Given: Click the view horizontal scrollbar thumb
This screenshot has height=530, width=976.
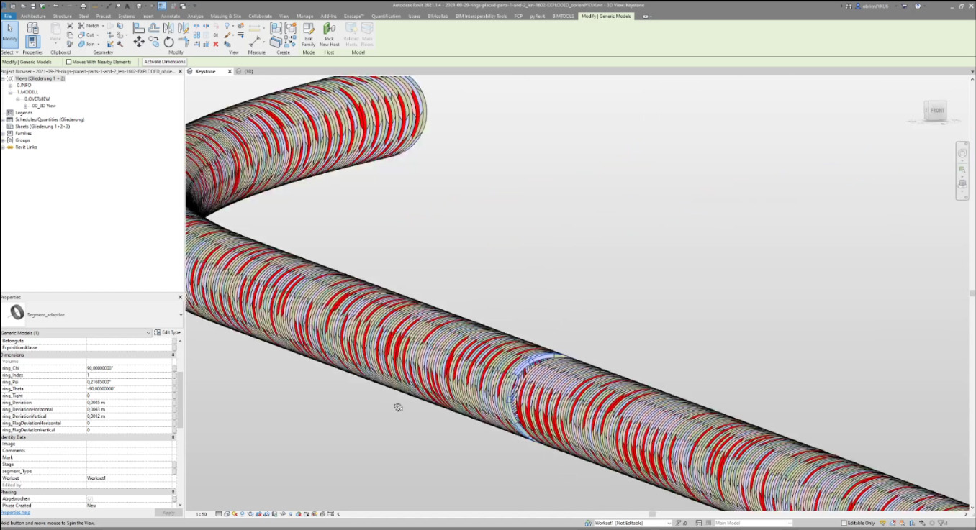Looking at the screenshot, I should pos(653,514).
